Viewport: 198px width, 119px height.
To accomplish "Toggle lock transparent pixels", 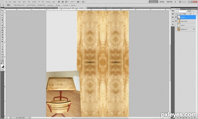I will pyautogui.click(x=180, y=14).
